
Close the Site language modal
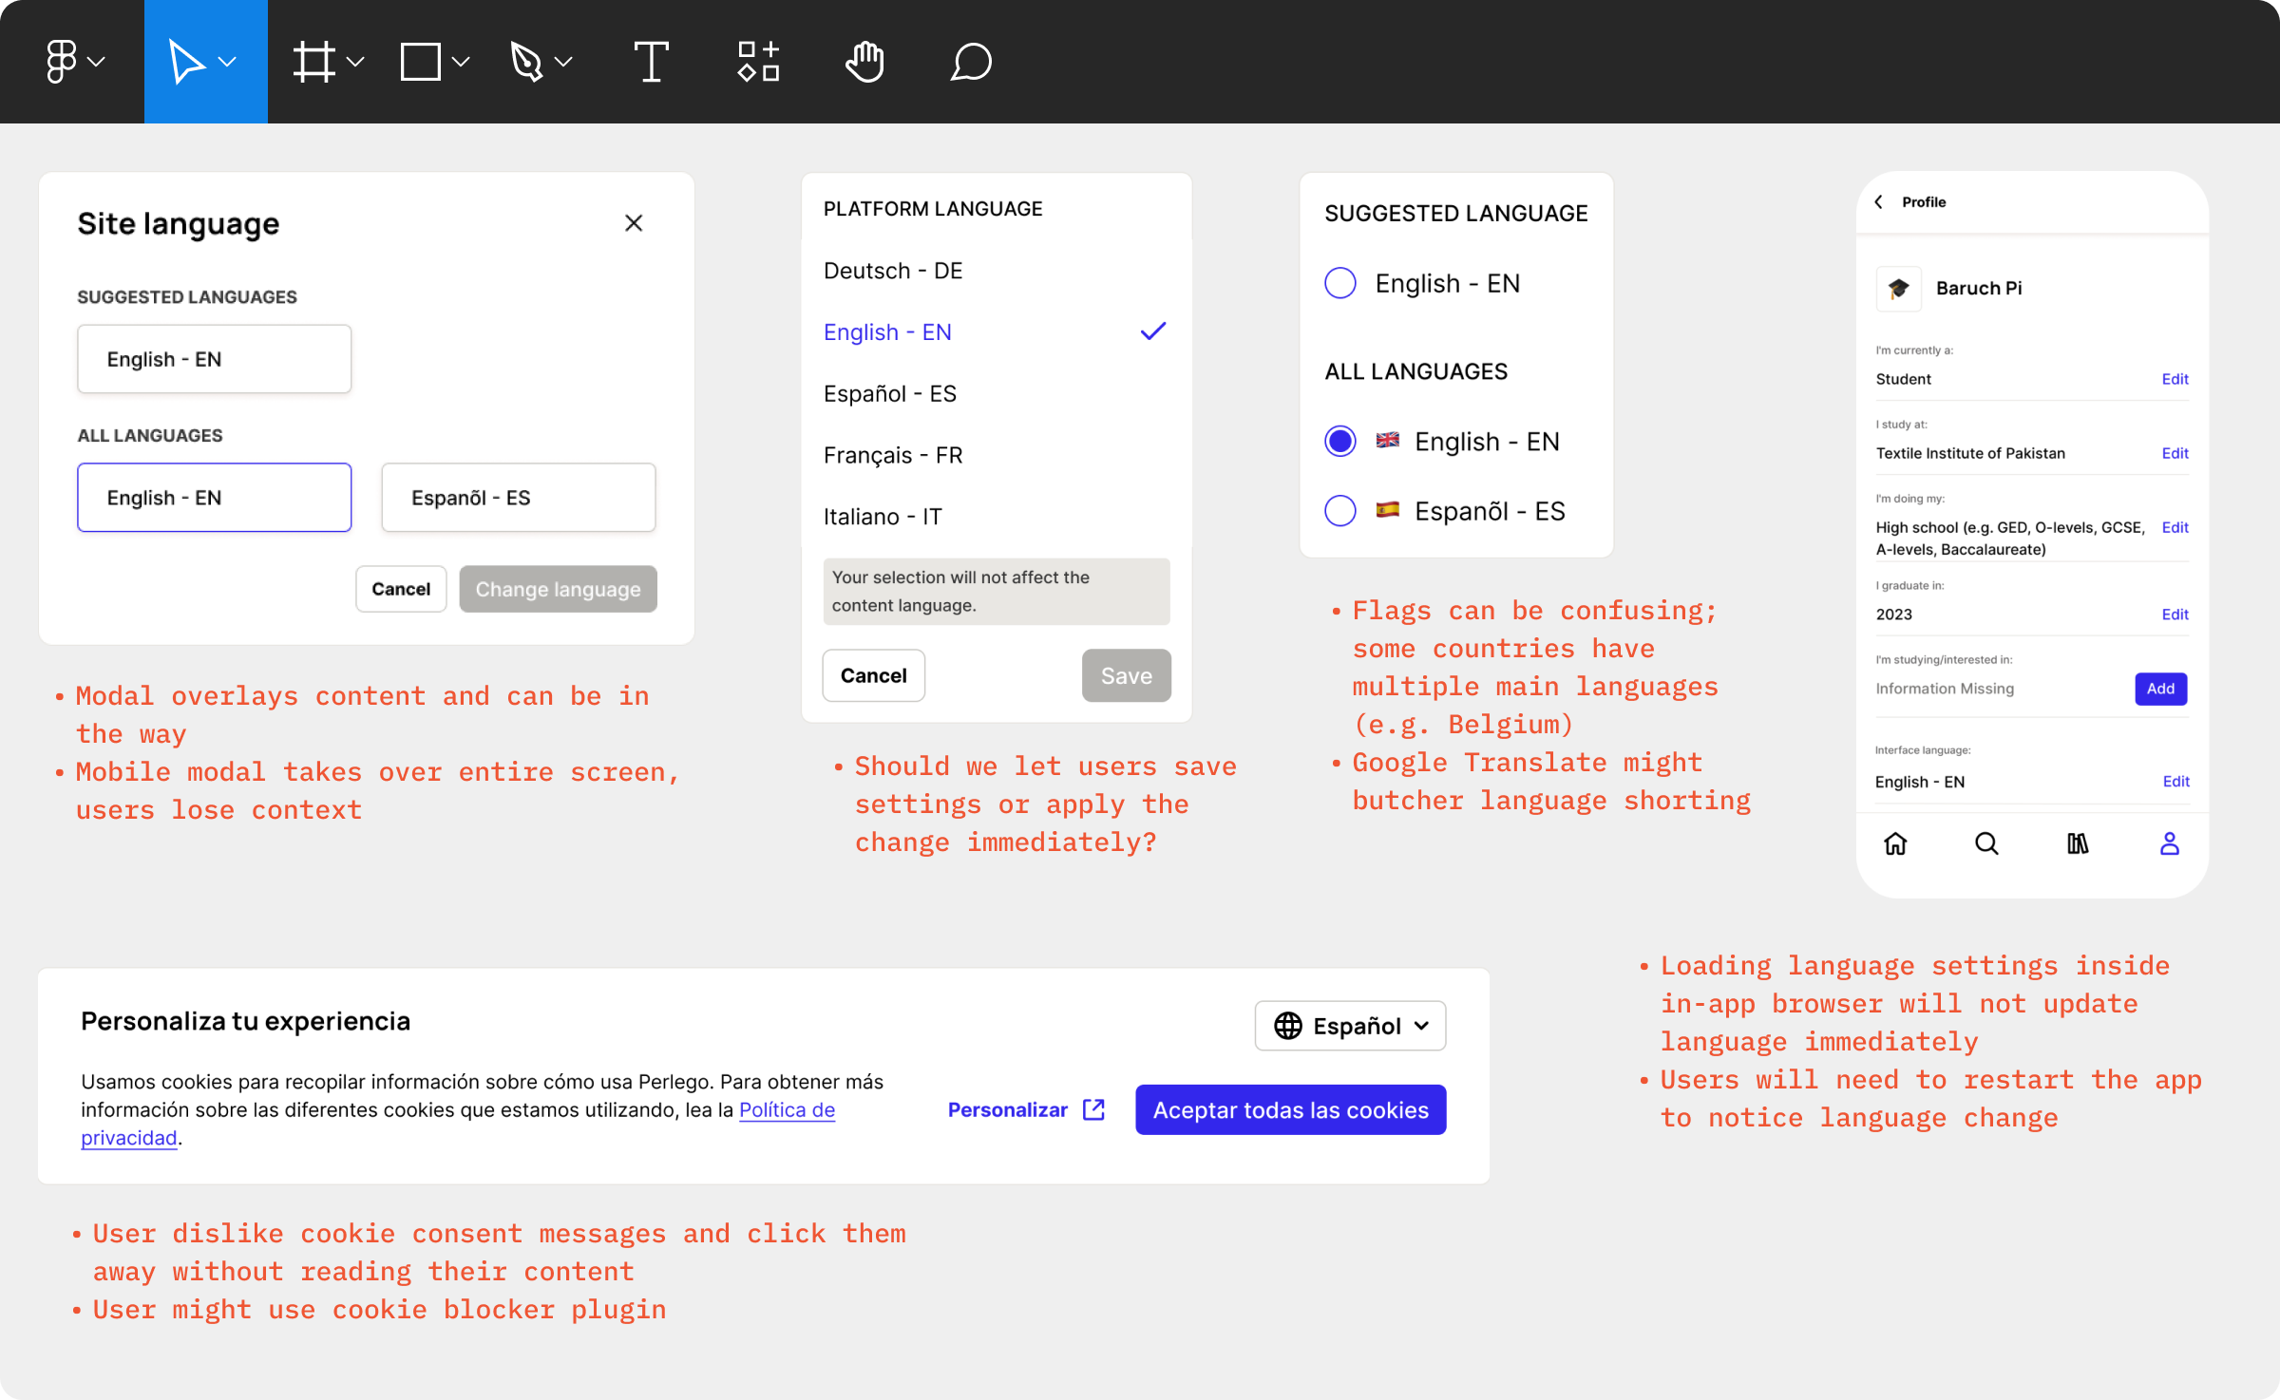click(634, 223)
